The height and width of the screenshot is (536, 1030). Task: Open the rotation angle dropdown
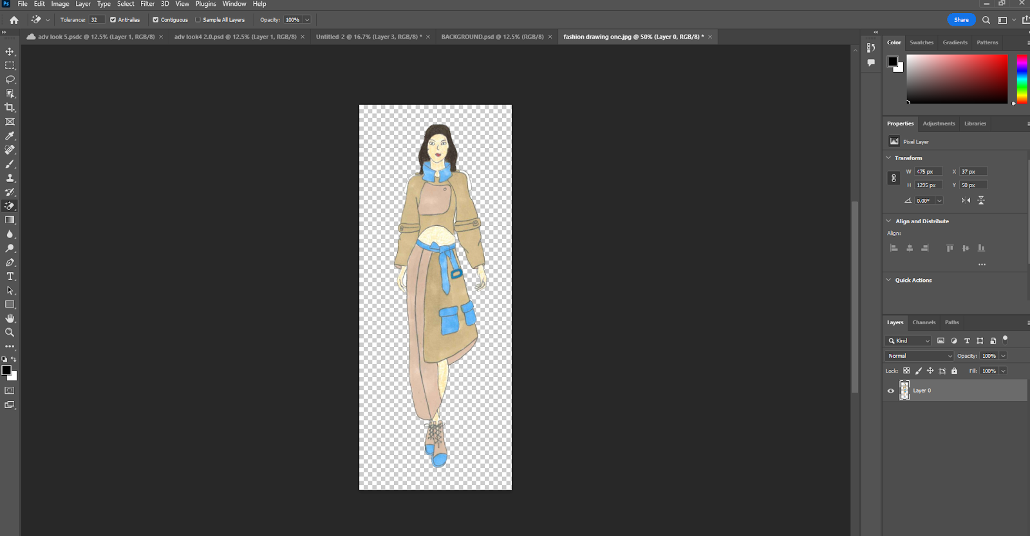(939, 201)
